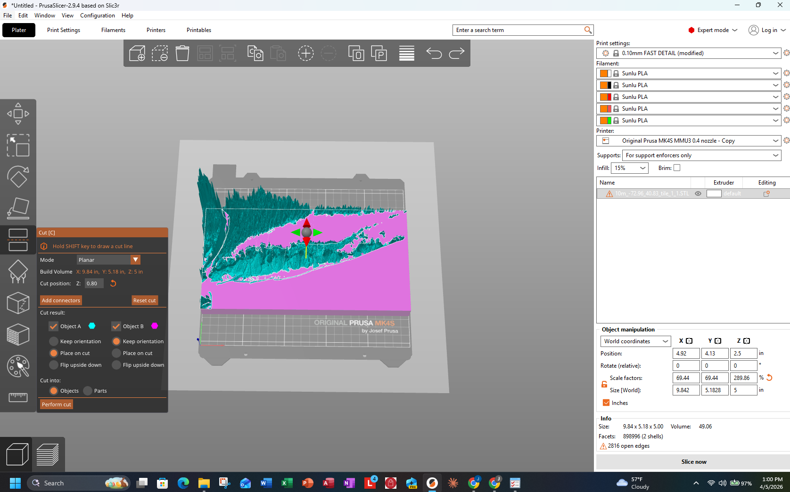Open the print settings profile dropdown
The image size is (790, 492).
pyautogui.click(x=689, y=53)
